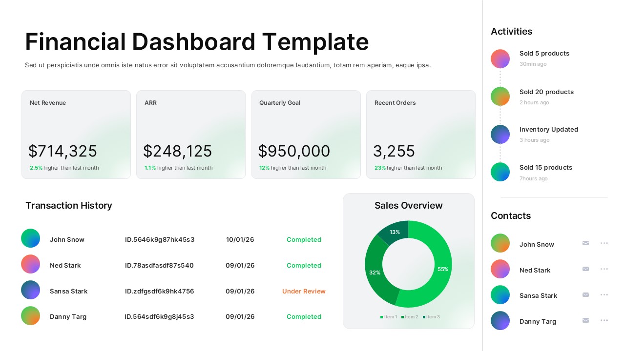Click the email icon beside Sansa Stark

click(x=585, y=294)
